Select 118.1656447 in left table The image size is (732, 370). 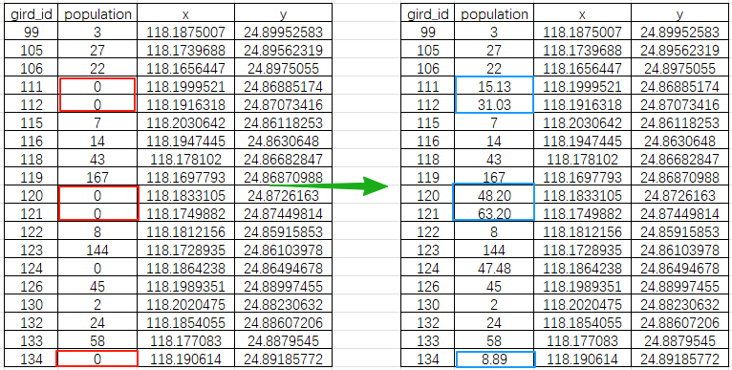[185, 68]
